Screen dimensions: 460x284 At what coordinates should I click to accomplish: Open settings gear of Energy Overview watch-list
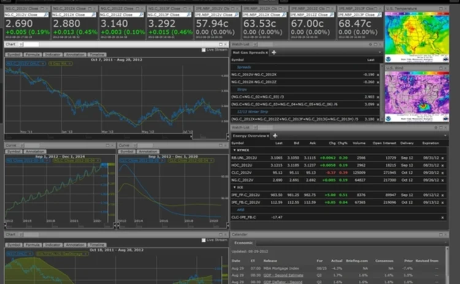436,128
